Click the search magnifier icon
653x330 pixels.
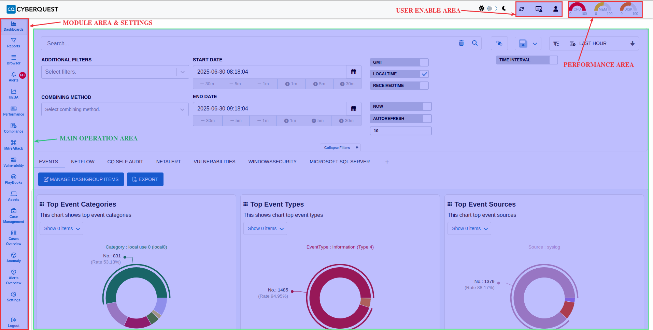[x=474, y=43]
